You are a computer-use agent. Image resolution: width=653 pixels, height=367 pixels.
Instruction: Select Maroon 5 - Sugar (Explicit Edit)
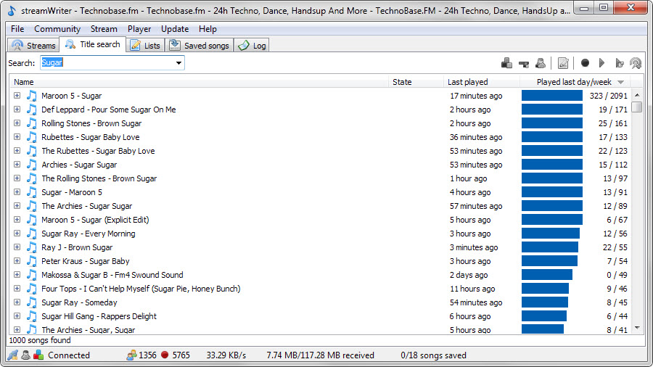click(x=95, y=220)
